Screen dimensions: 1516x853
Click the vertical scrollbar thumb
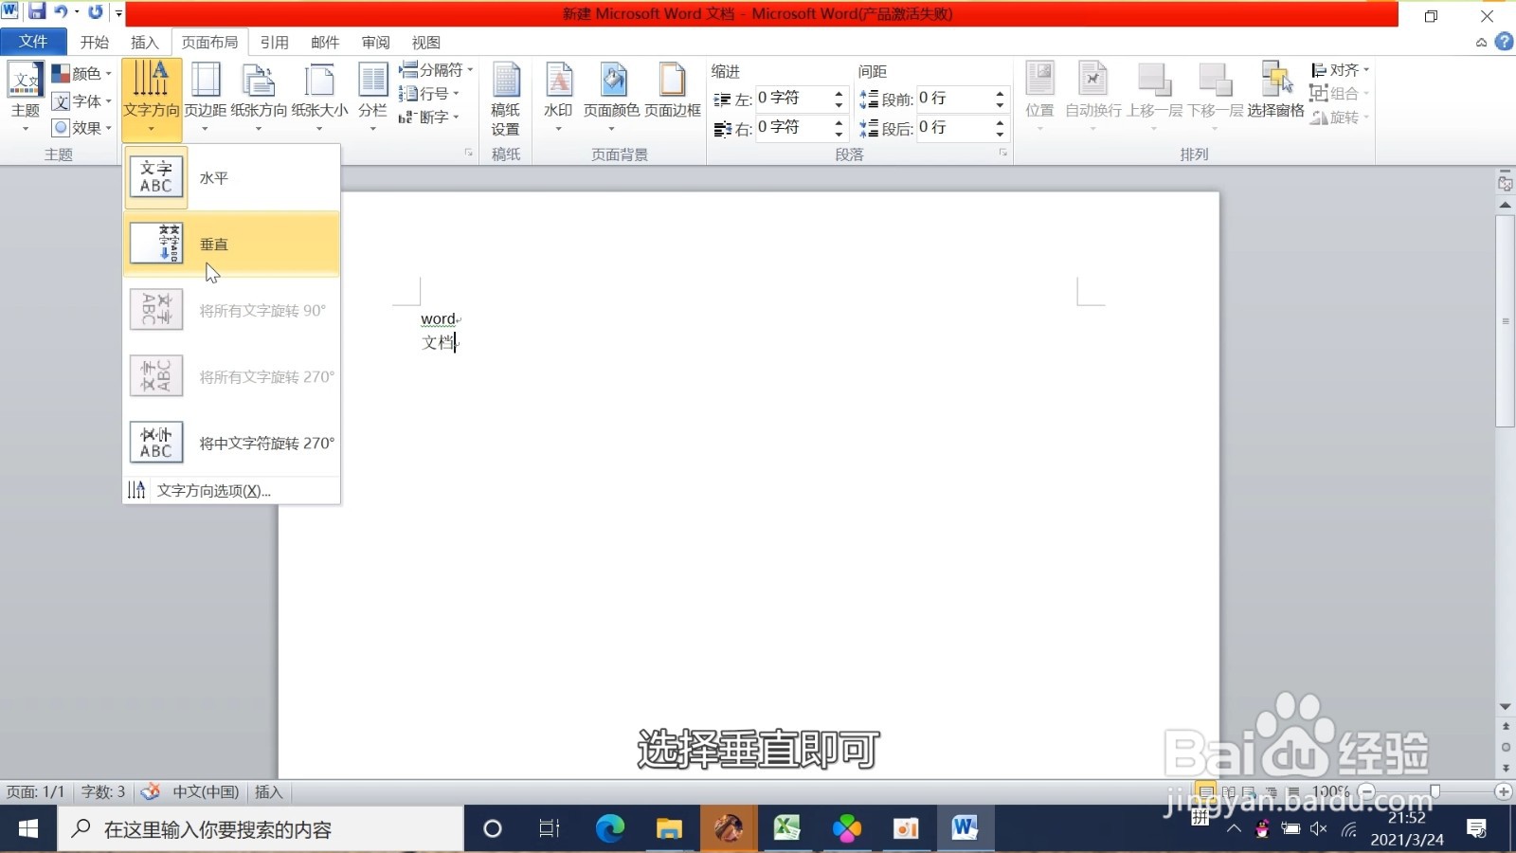point(1506,320)
